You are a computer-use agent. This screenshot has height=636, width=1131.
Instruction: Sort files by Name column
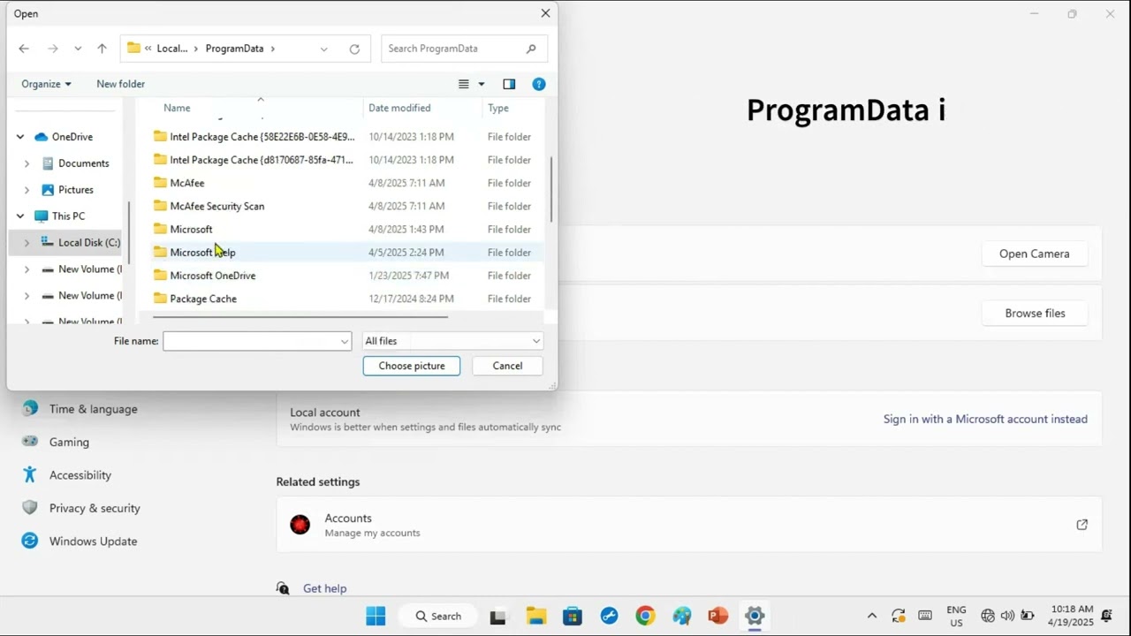pyautogui.click(x=177, y=108)
